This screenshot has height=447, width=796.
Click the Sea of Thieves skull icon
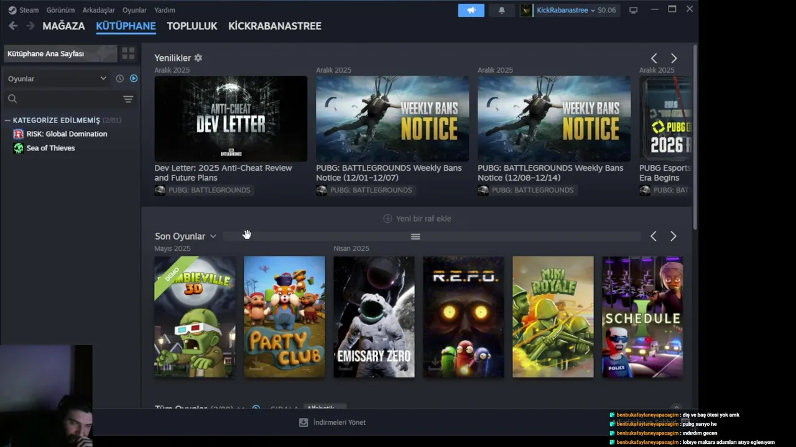[19, 148]
